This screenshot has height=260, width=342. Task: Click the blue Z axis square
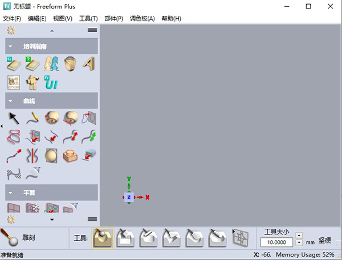pyautogui.click(x=129, y=197)
